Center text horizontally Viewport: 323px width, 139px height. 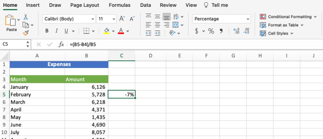(x=158, y=25)
